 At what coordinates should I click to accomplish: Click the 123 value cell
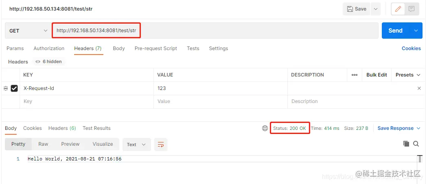point(221,88)
